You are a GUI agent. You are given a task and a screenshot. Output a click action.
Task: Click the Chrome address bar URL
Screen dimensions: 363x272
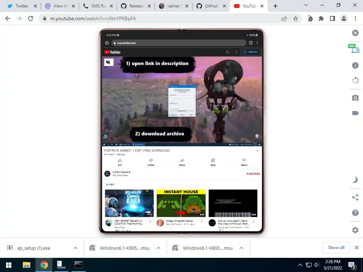point(93,18)
